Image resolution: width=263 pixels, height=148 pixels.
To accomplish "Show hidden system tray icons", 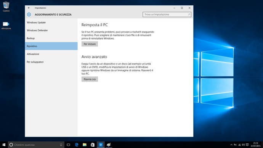I will 231,145.
